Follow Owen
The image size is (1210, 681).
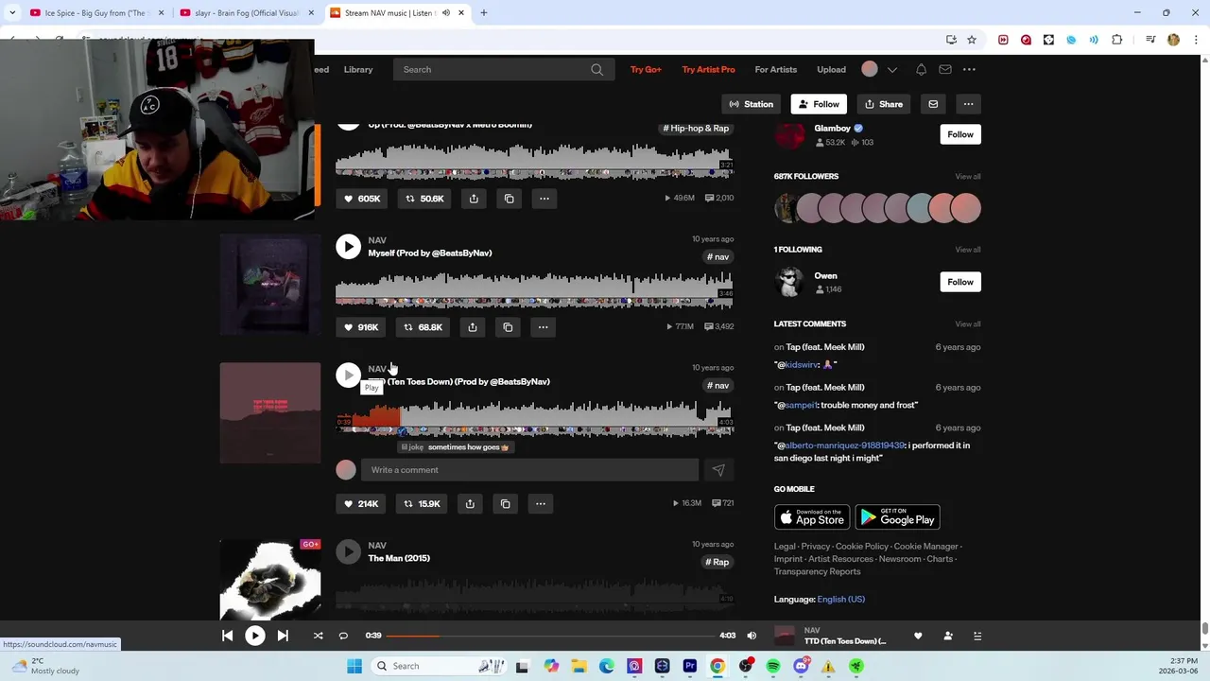pos(960,282)
